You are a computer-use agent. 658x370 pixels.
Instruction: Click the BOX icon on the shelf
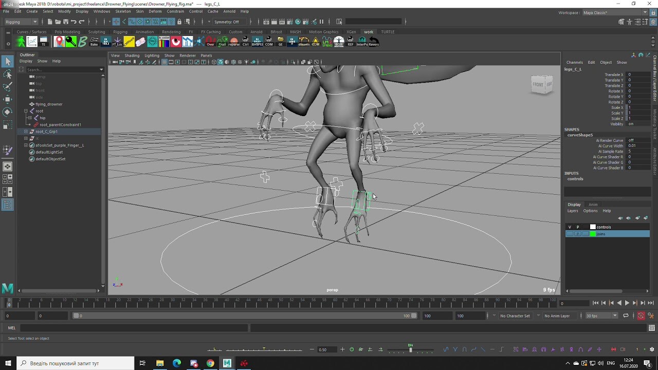339,42
